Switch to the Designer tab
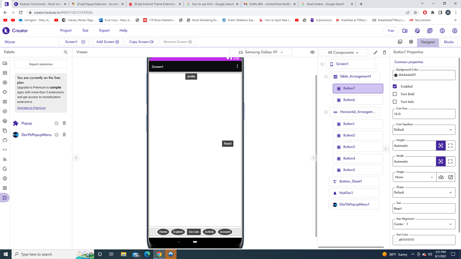Image resolution: width=461 pixels, height=259 pixels. [428, 42]
